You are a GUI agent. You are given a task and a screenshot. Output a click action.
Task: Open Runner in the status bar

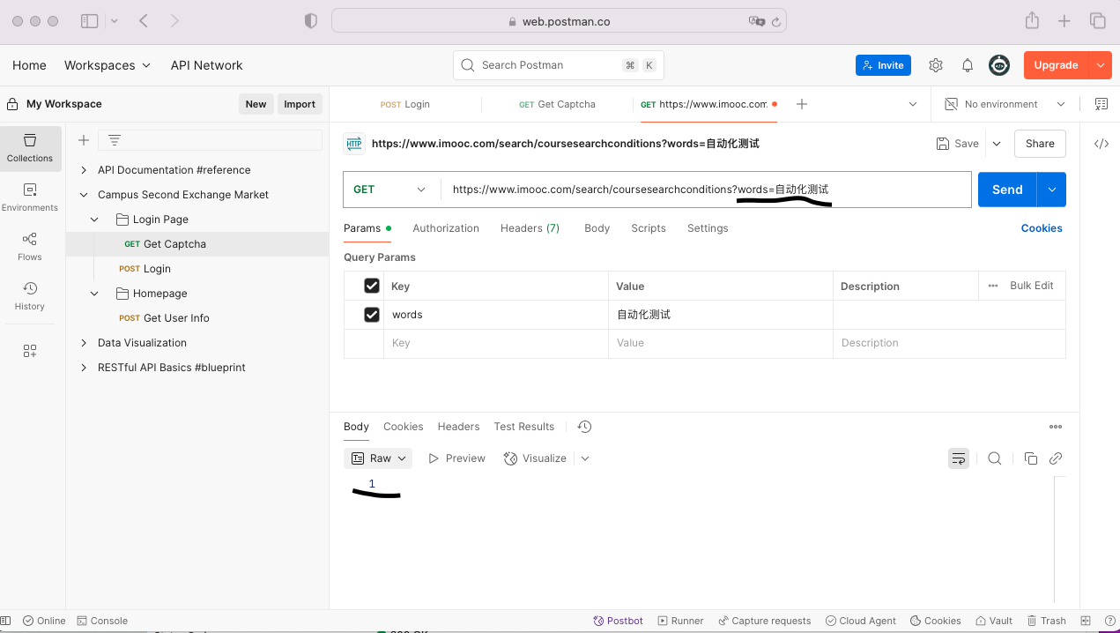[679, 621]
